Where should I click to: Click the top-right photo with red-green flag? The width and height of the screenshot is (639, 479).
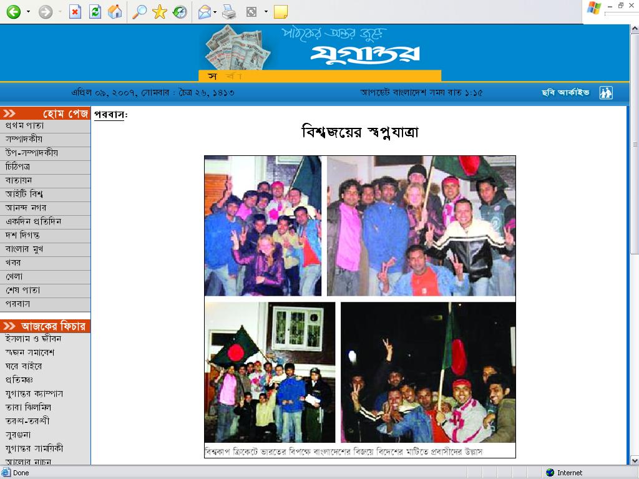[x=421, y=226]
